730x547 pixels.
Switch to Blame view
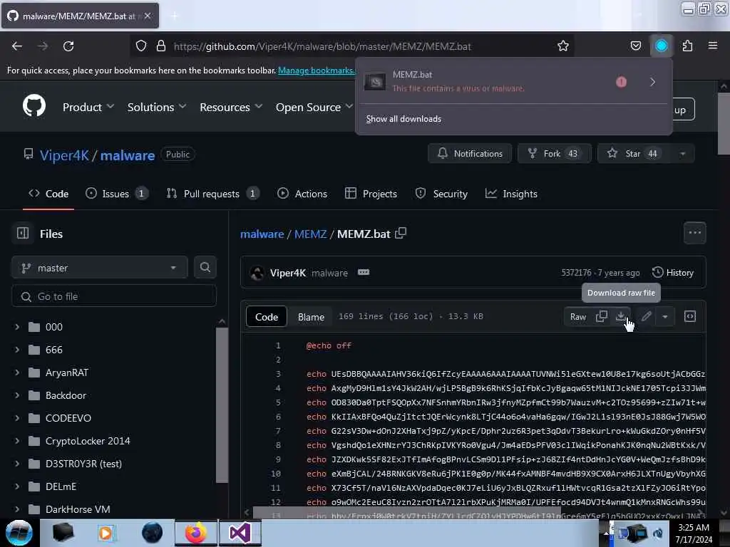(311, 316)
